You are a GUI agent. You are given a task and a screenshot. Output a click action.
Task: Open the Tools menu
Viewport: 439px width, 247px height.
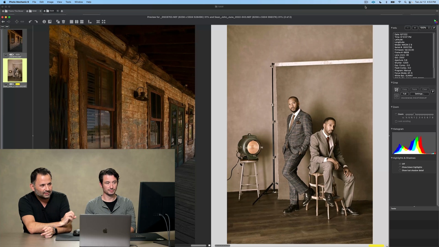tap(68, 2)
